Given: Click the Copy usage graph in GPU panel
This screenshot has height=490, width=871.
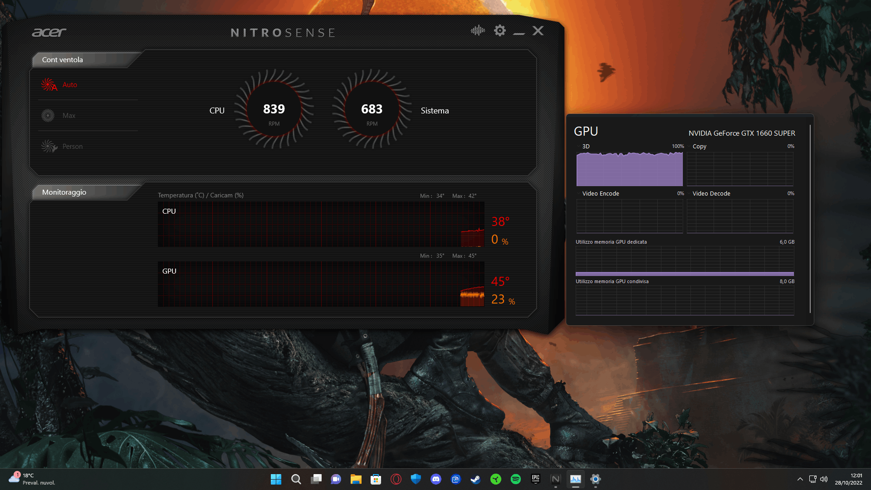Looking at the screenshot, I should click(740, 169).
